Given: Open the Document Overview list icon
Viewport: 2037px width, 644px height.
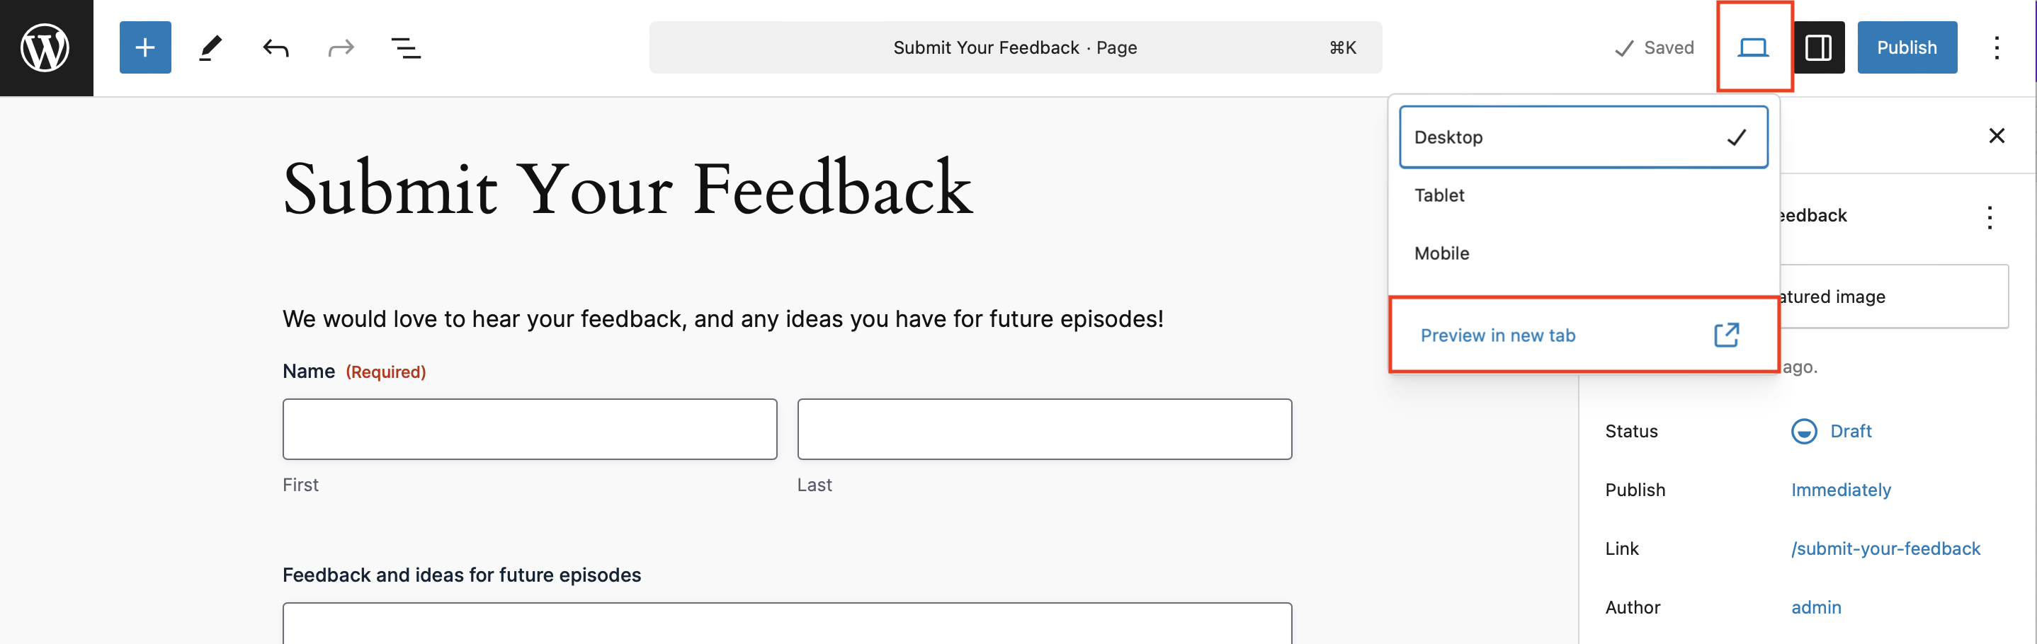Looking at the screenshot, I should click(x=406, y=48).
